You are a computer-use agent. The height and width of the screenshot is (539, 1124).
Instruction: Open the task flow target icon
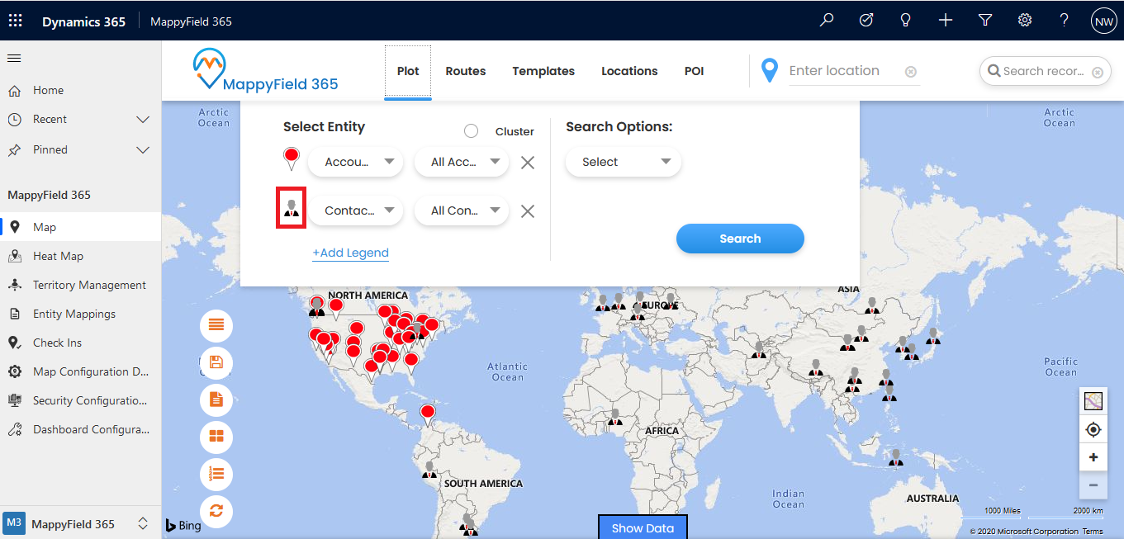coord(866,21)
